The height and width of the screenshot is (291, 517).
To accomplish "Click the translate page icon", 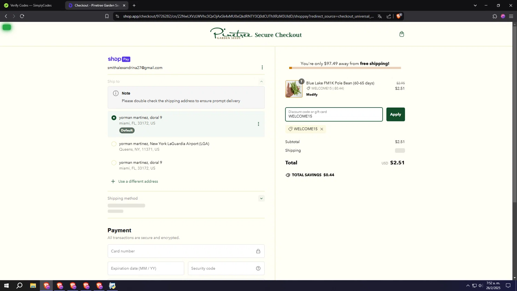I will 379,16.
